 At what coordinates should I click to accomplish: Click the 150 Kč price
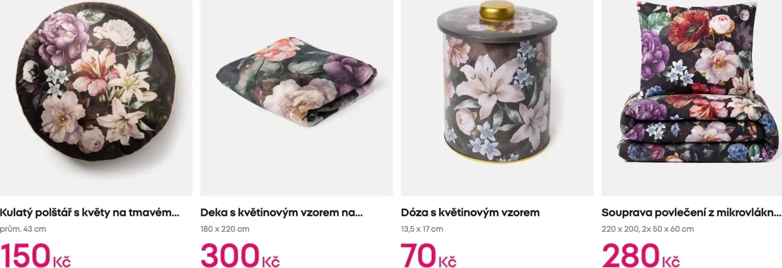click(35, 256)
